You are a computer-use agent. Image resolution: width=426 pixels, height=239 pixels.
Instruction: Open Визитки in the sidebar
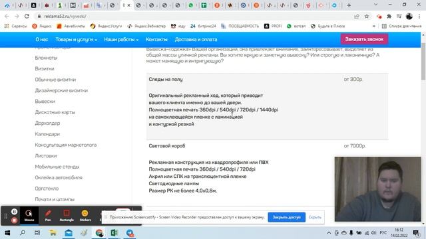tap(45, 68)
